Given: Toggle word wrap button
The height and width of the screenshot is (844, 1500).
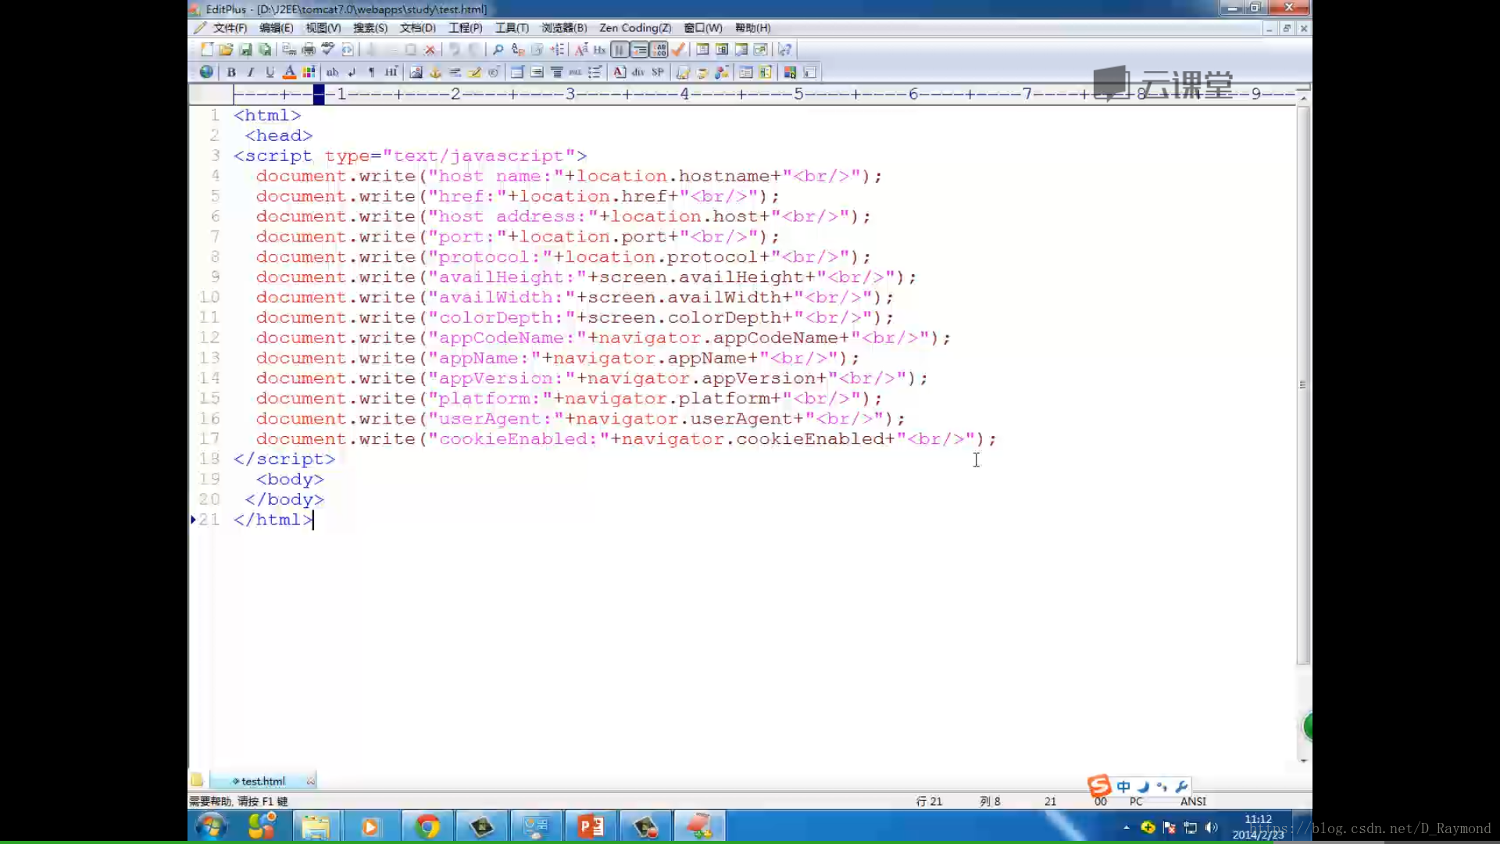Looking at the screenshot, I should pyautogui.click(x=620, y=49).
